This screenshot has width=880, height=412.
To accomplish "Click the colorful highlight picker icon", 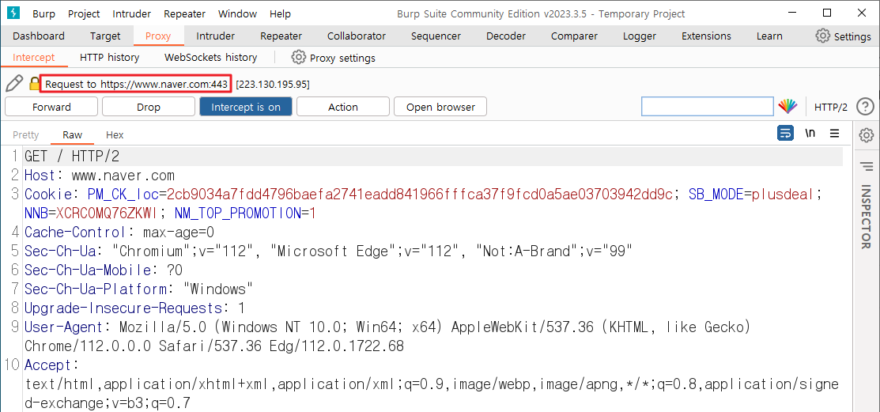I will pos(787,106).
